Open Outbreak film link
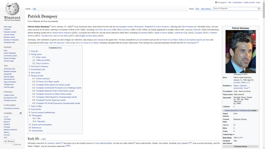The height and width of the screenshot is (149, 265). (x=196, y=30)
